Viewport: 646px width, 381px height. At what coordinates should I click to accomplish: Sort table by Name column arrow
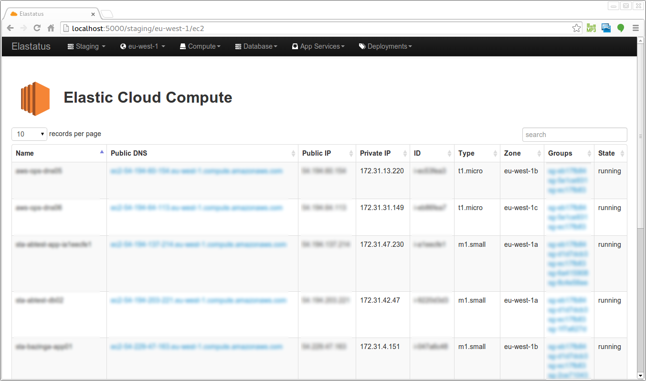[101, 152]
